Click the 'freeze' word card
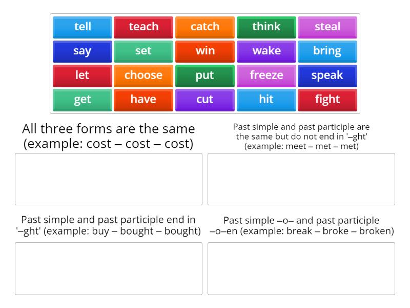Screen dimensions: 410x308 pyautogui.click(x=266, y=75)
